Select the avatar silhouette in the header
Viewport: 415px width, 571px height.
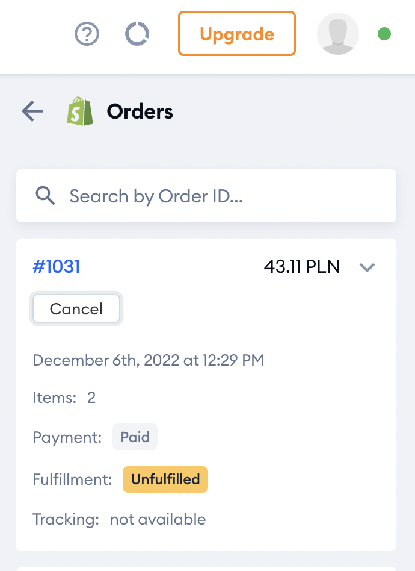[338, 34]
